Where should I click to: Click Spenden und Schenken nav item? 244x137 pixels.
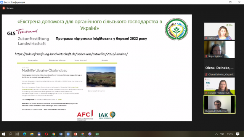(57, 60)
